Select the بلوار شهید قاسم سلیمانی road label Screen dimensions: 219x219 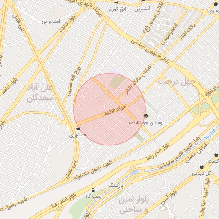tap(179, 153)
